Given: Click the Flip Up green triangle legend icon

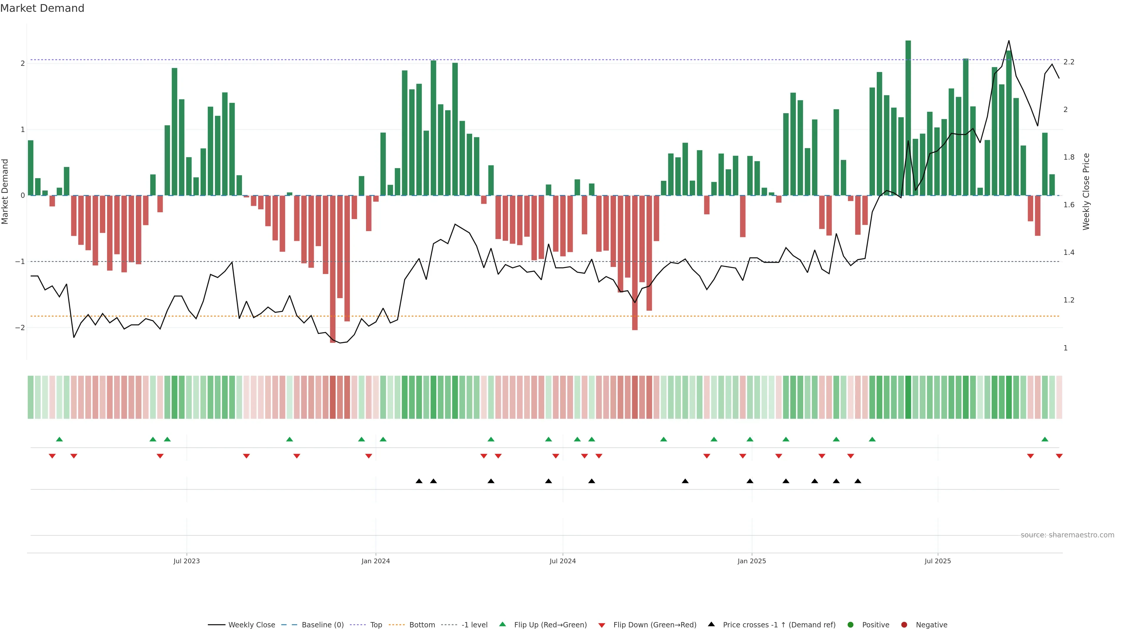Looking at the screenshot, I should tap(502, 624).
